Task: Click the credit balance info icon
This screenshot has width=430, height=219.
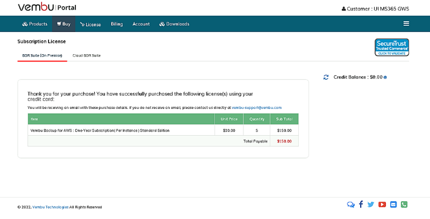Action: (385, 78)
